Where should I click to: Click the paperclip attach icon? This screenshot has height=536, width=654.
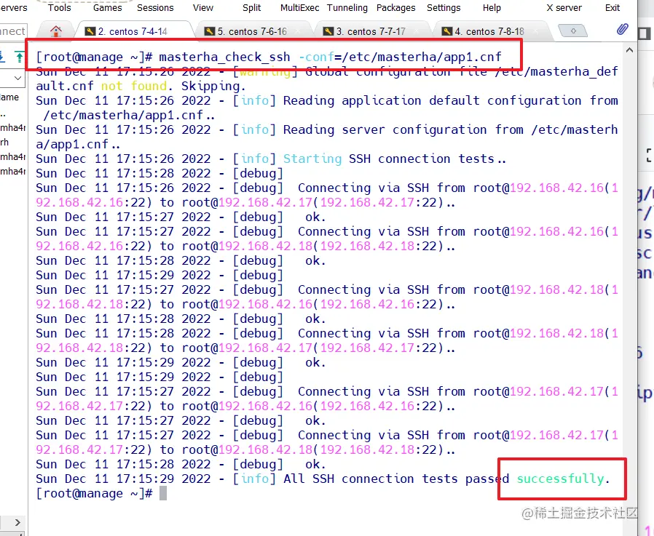pos(622,29)
